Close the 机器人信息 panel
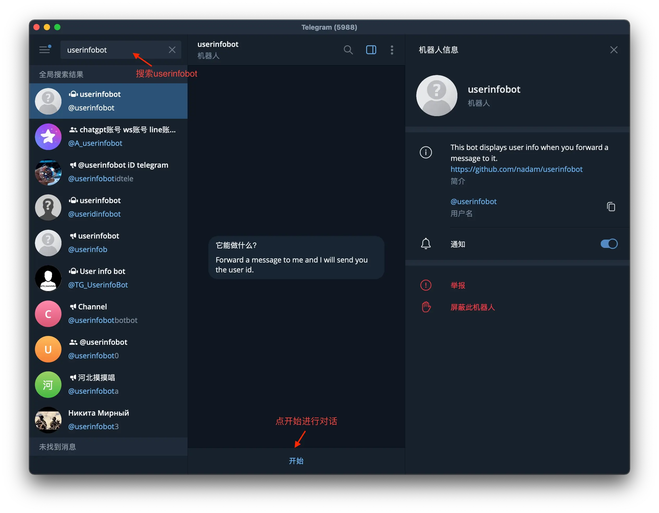Viewport: 659px width, 513px height. coord(613,50)
